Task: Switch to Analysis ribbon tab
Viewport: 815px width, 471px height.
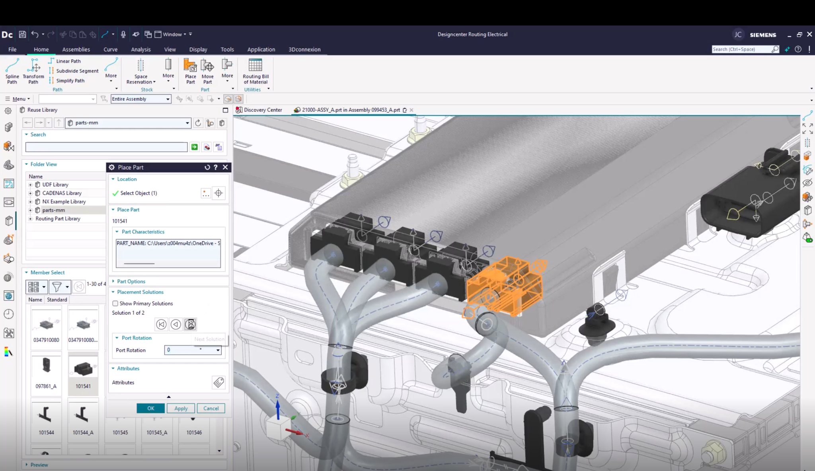Action: tap(141, 49)
